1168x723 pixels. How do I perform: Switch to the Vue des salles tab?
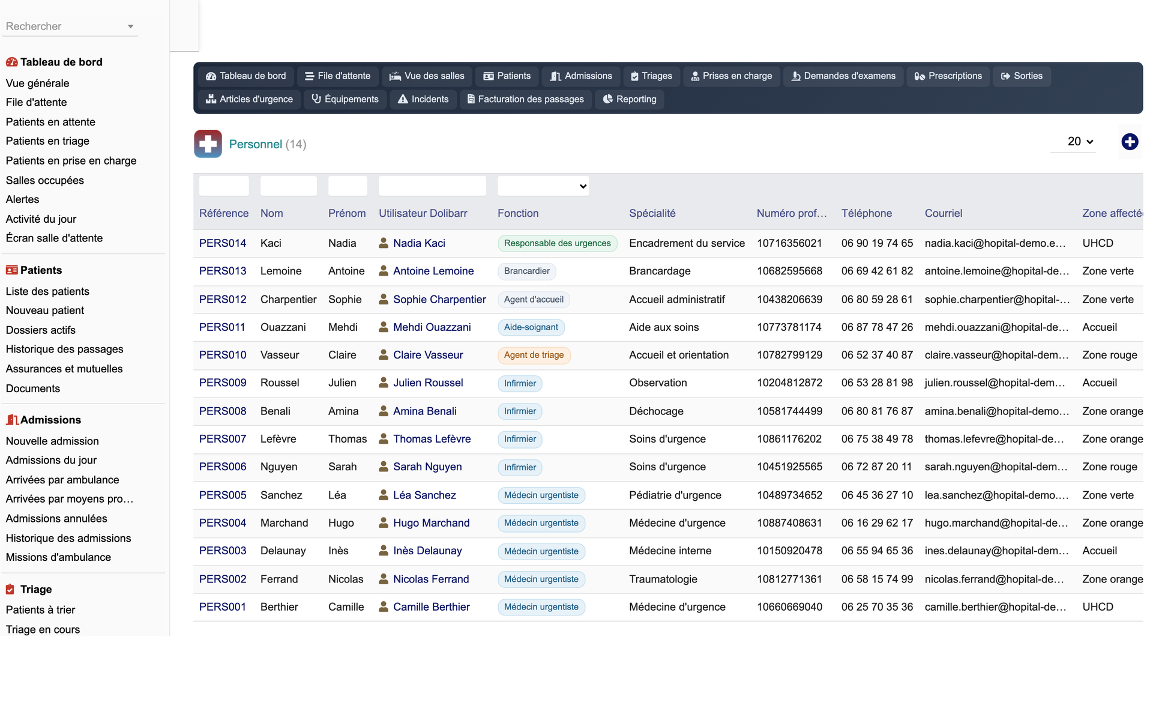click(x=427, y=76)
